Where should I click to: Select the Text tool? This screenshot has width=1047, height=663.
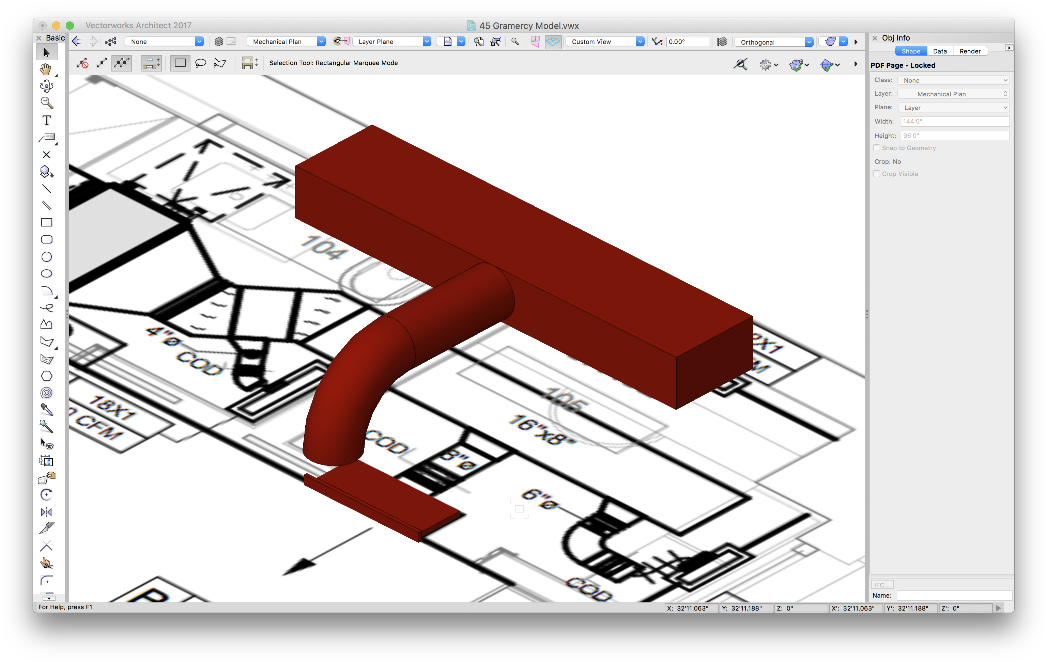[46, 120]
